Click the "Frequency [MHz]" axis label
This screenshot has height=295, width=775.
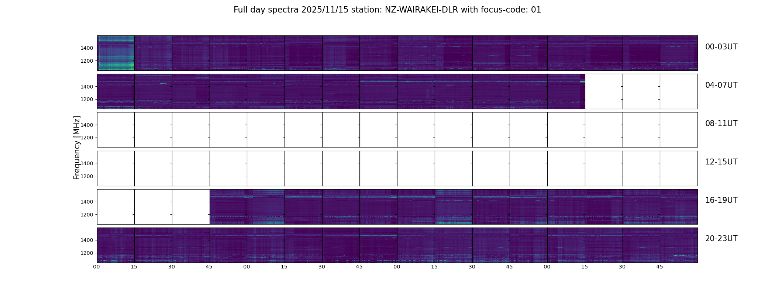point(77,147)
